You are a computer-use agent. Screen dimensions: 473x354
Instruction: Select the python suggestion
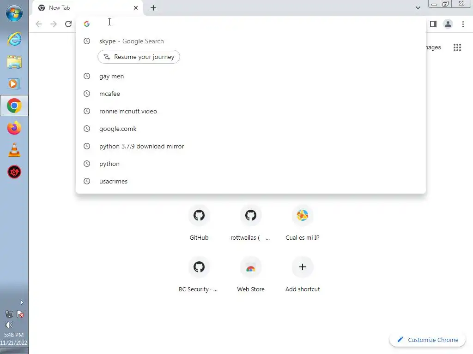(x=251, y=164)
